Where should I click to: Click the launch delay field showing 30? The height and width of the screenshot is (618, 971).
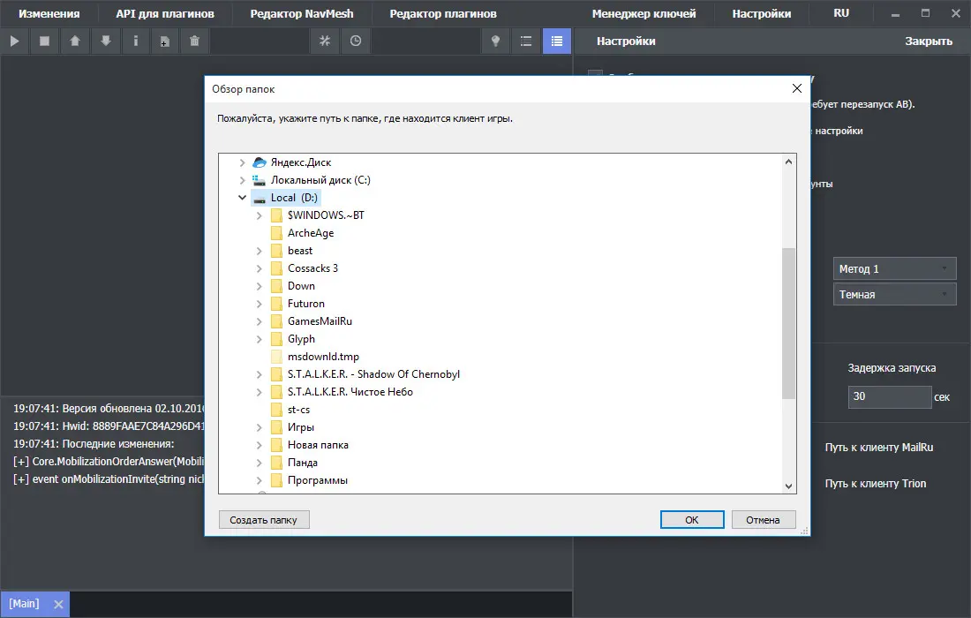pyautogui.click(x=889, y=396)
